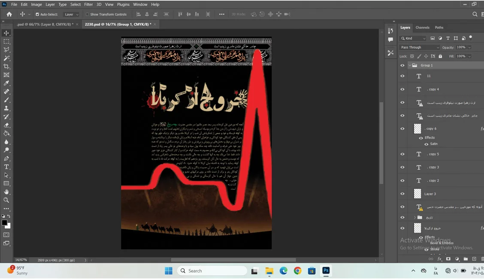Select the Clone Stamp tool
Image resolution: width=484 pixels, height=279 pixels.
pos(6,108)
